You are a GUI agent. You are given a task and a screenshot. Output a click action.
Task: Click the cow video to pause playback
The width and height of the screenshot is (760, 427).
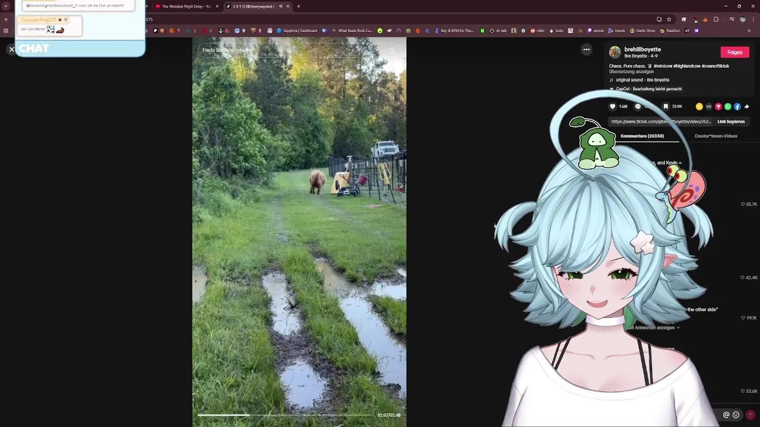tap(299, 231)
